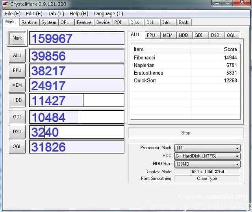Image resolution: width=252 pixels, height=212 pixels.
Task: Run the ALU benchmark button
Action: (x=17, y=56)
